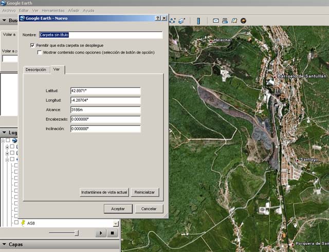This screenshot has height=252, width=329.
Task: Click the print toolbar icon
Action: click(x=226, y=21)
